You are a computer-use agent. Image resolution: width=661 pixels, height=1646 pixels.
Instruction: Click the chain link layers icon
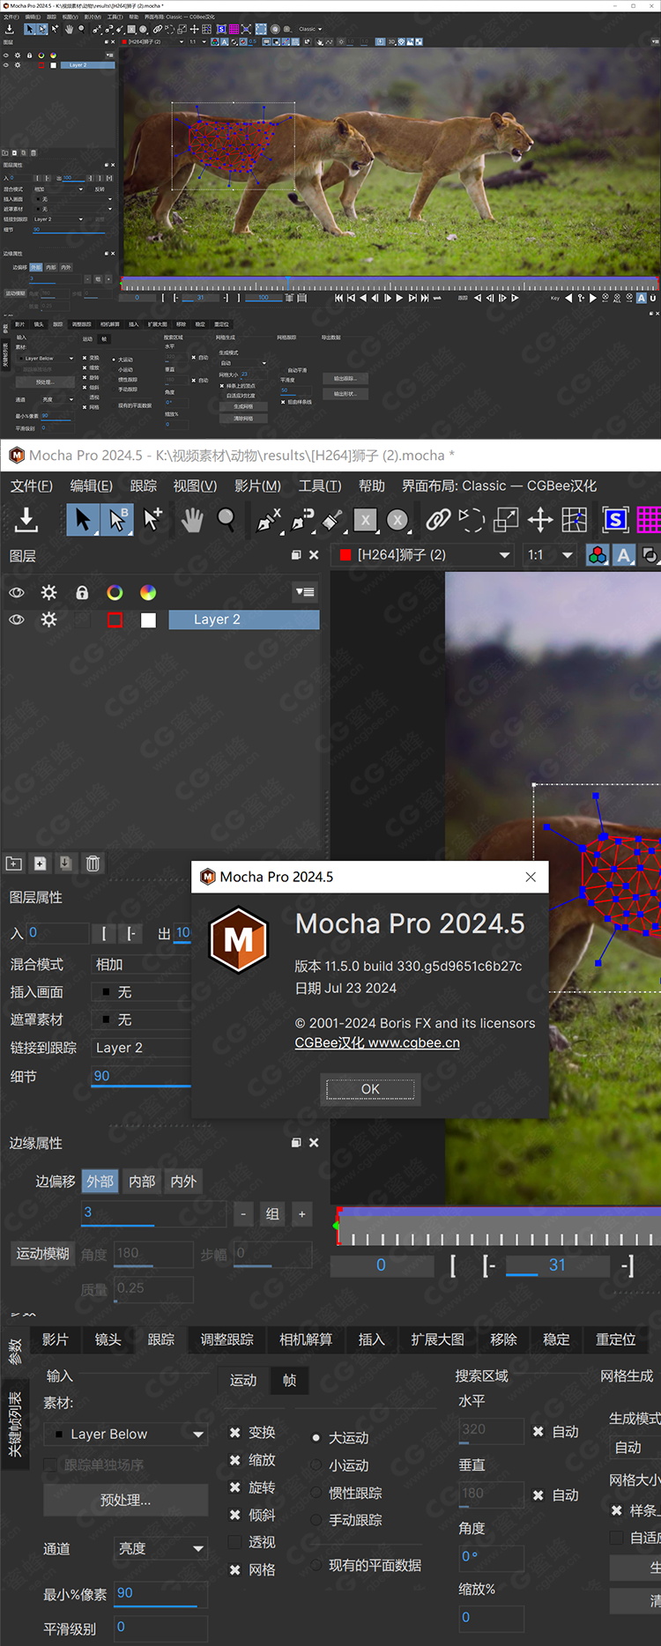438,520
